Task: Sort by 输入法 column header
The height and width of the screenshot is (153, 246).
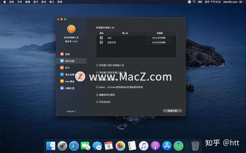Action: point(125,33)
